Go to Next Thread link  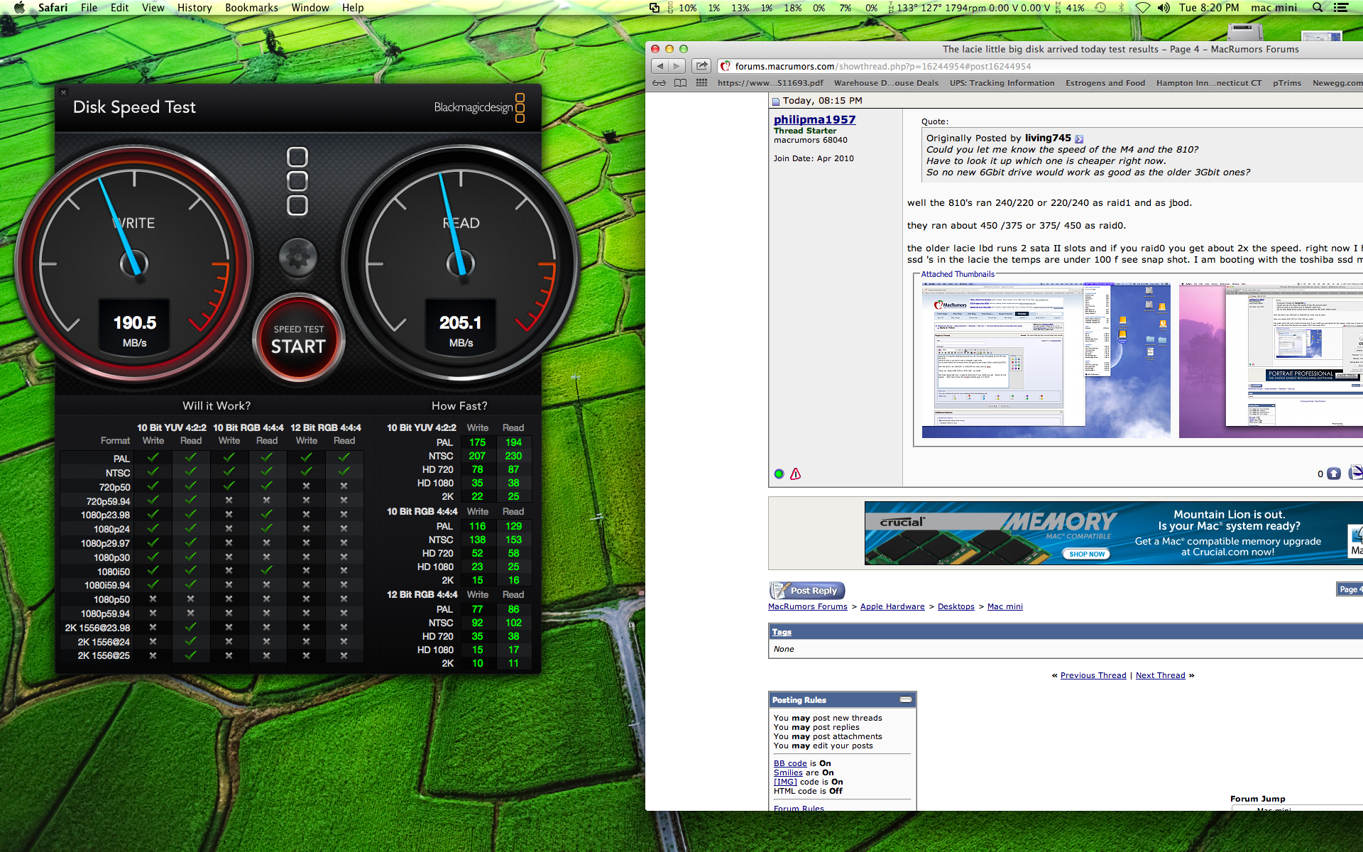click(x=1160, y=675)
